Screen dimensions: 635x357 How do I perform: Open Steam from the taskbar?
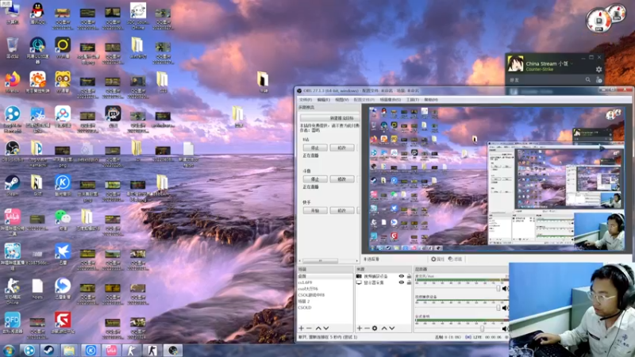click(x=48, y=351)
